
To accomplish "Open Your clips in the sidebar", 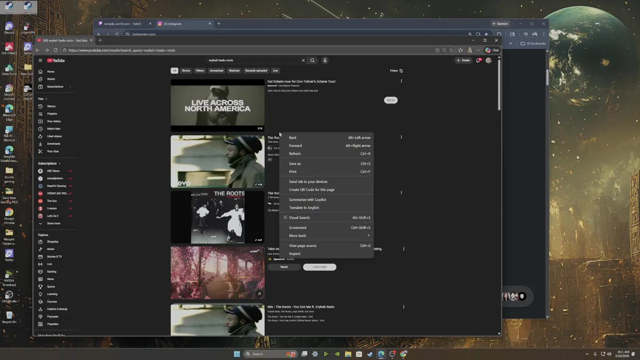I will (x=52, y=151).
